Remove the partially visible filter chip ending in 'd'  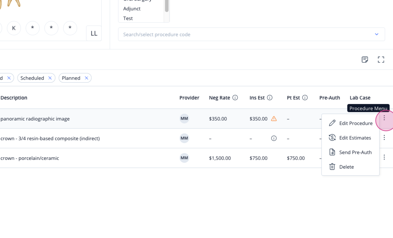pyautogui.click(x=9, y=78)
